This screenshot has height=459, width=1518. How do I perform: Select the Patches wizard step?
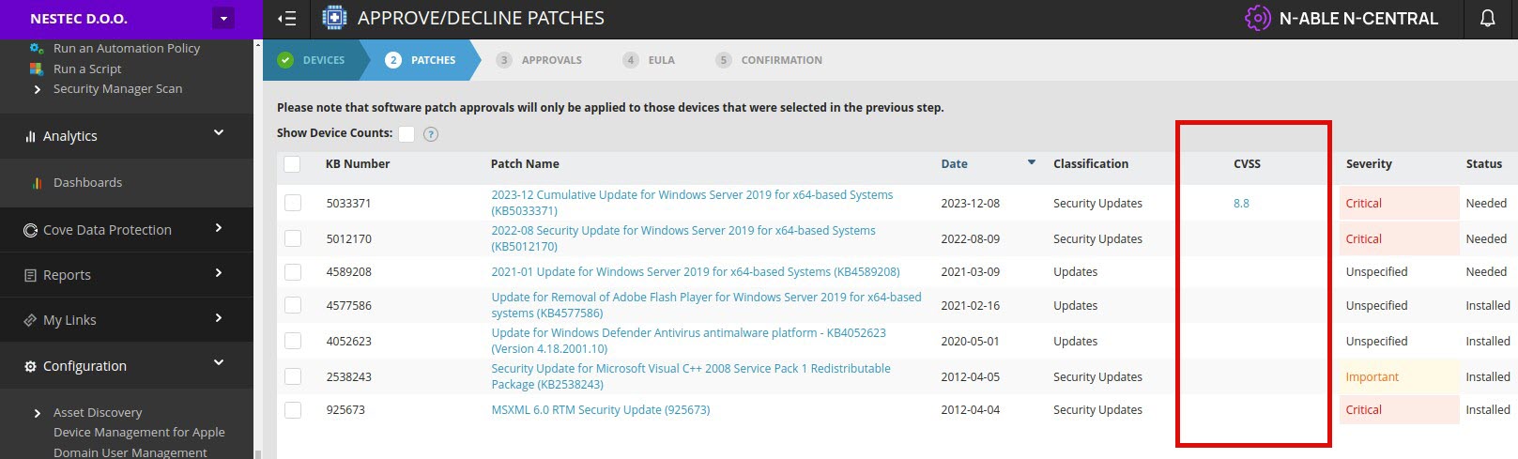421,60
